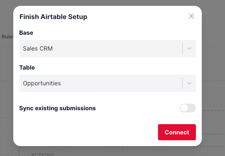Viewport: 225px width, 156px height.
Task: Click the Sales CRM selected value text
Action: pos(38,48)
